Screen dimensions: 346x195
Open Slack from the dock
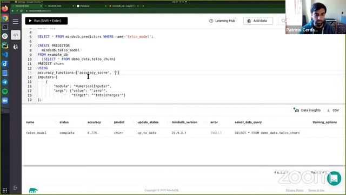(x=5, y=36)
